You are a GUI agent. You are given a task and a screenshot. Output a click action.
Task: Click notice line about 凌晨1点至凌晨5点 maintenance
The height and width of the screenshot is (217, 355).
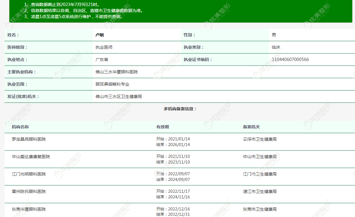coord(74,17)
